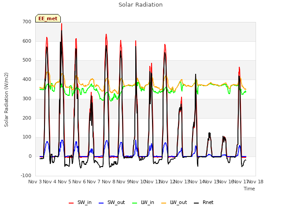282x211 pixels.
Task: Click the Solar Radiation (W/m2) y-axis label
Action: [x=6, y=100]
